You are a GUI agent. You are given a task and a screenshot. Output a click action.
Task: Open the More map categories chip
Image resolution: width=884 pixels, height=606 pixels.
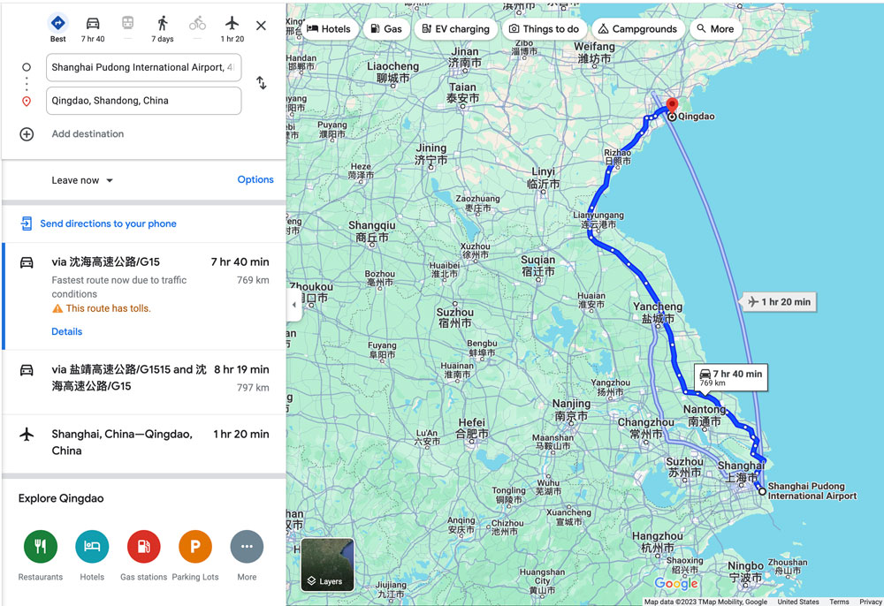click(715, 29)
